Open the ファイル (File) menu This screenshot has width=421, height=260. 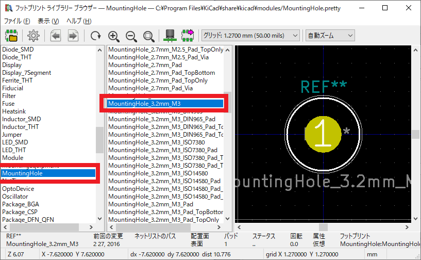[x=16, y=21]
